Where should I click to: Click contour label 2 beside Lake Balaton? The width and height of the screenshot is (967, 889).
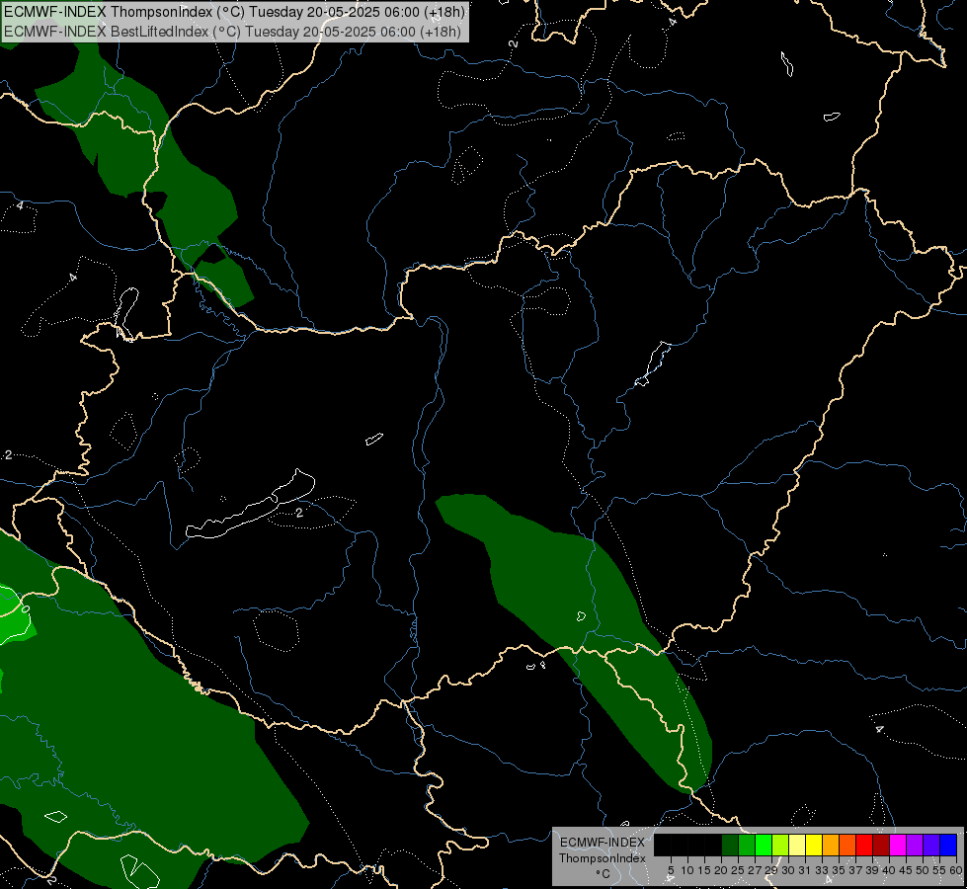[299, 513]
